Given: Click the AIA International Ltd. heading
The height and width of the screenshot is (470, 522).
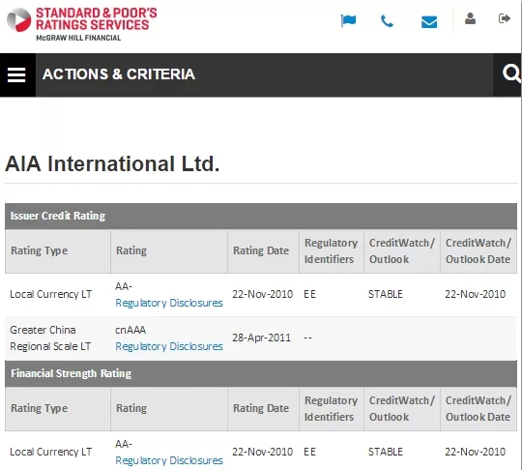Looking at the screenshot, I should (112, 163).
